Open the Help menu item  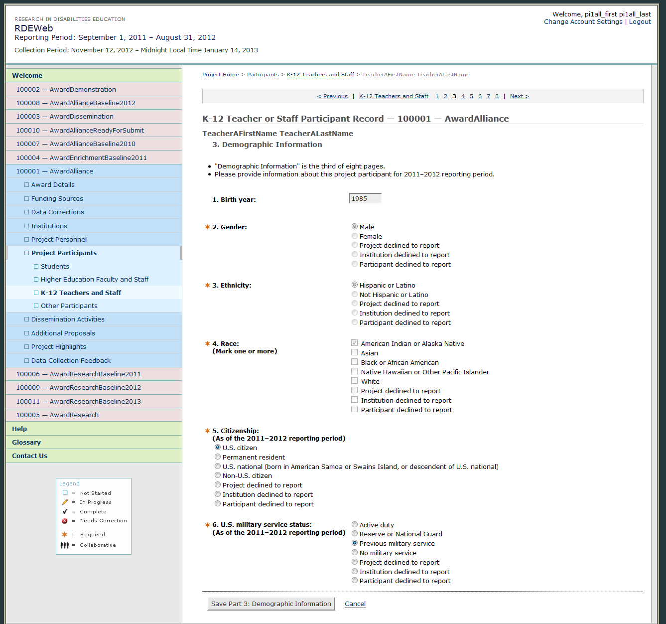coord(19,429)
